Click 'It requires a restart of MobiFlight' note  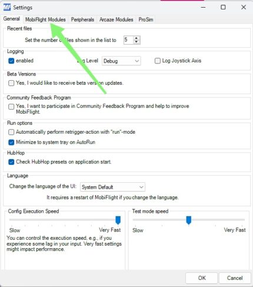coord(112,197)
